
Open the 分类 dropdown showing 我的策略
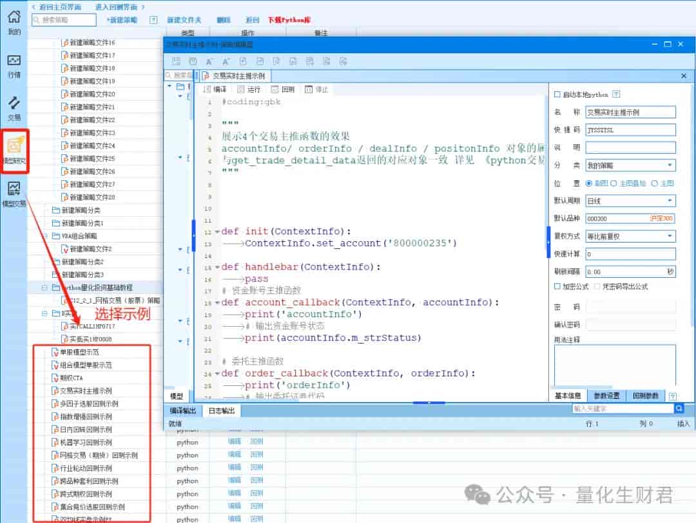click(x=630, y=165)
